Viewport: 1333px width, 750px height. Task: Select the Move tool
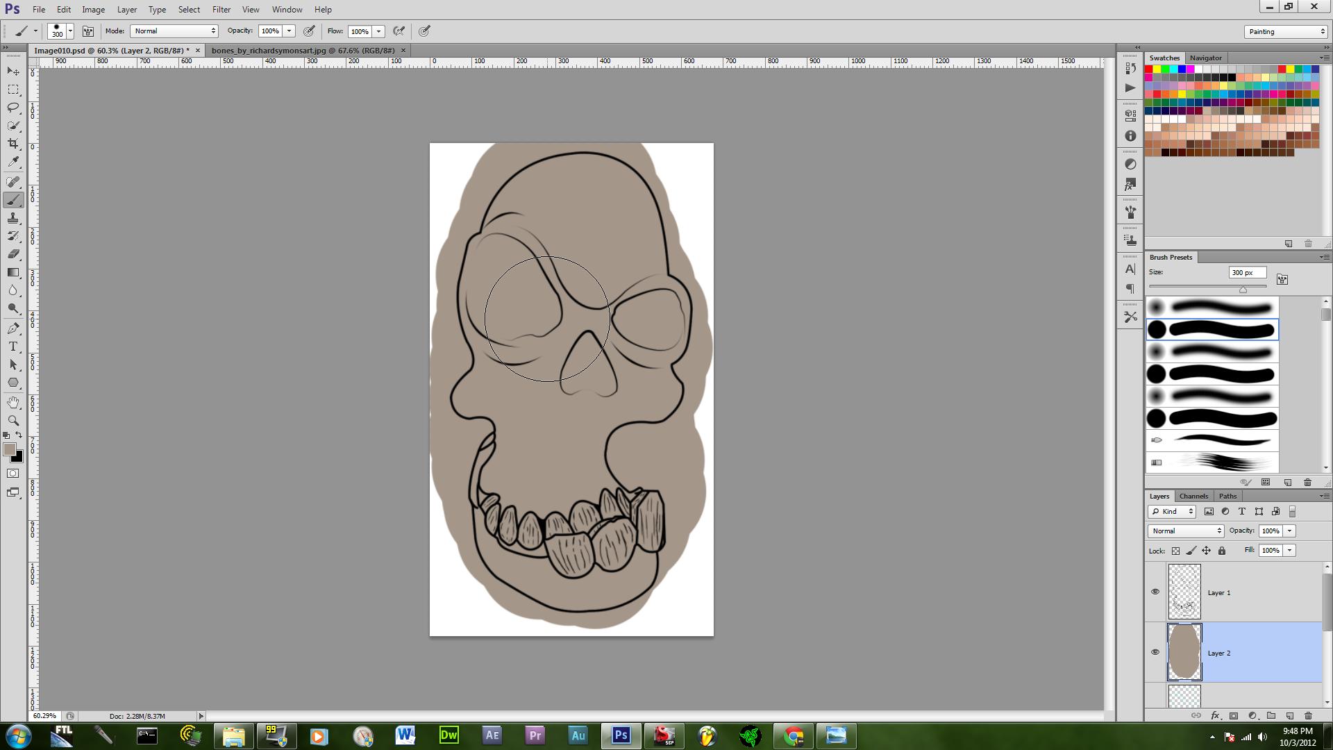coord(13,72)
